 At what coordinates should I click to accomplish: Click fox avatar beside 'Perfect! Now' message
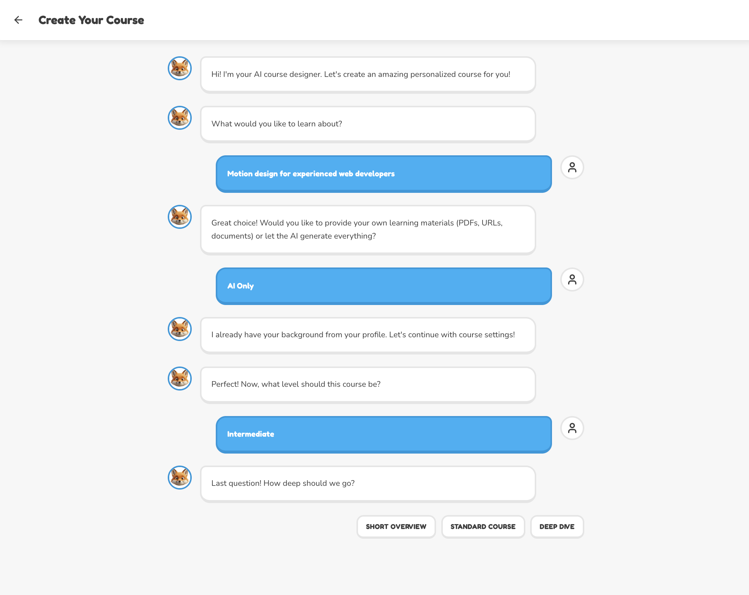180,379
